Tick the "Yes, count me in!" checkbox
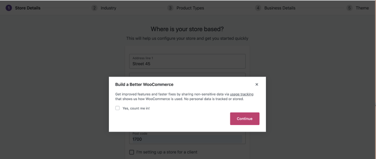This screenshot has width=376, height=159. point(118,108)
